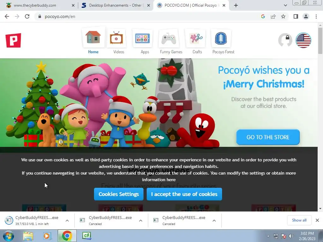The image size is (323, 242).
Task: Open the C# application taskbar icon
Action: pyautogui.click(x=86, y=236)
